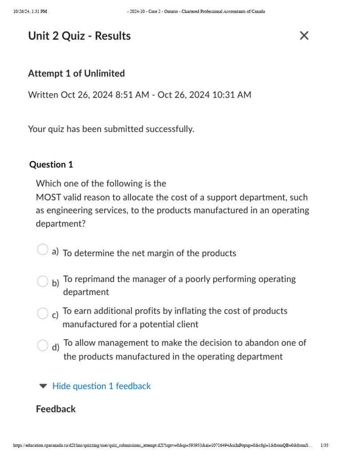Click the 'Feedback' section heading
The image size is (342, 457).
56,409
